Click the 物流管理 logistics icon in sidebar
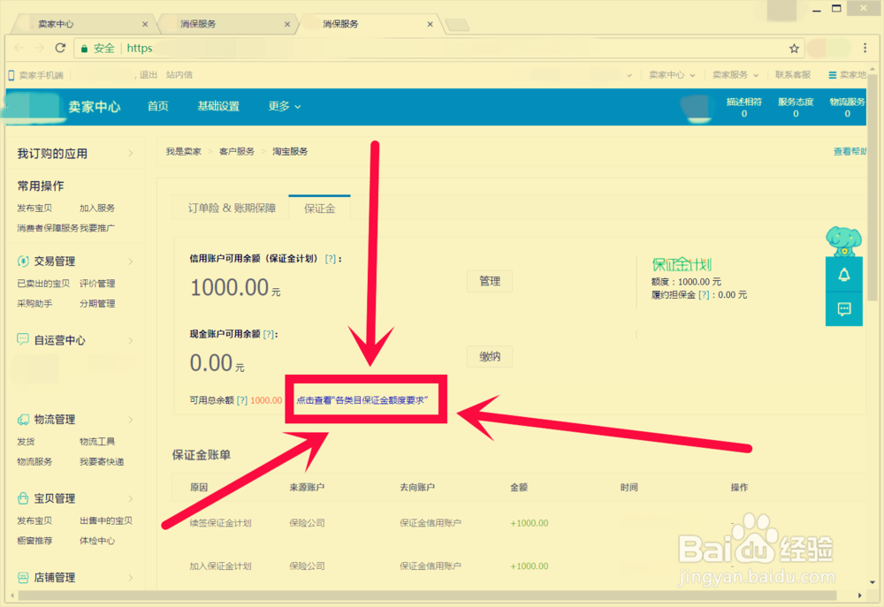 click(x=21, y=420)
